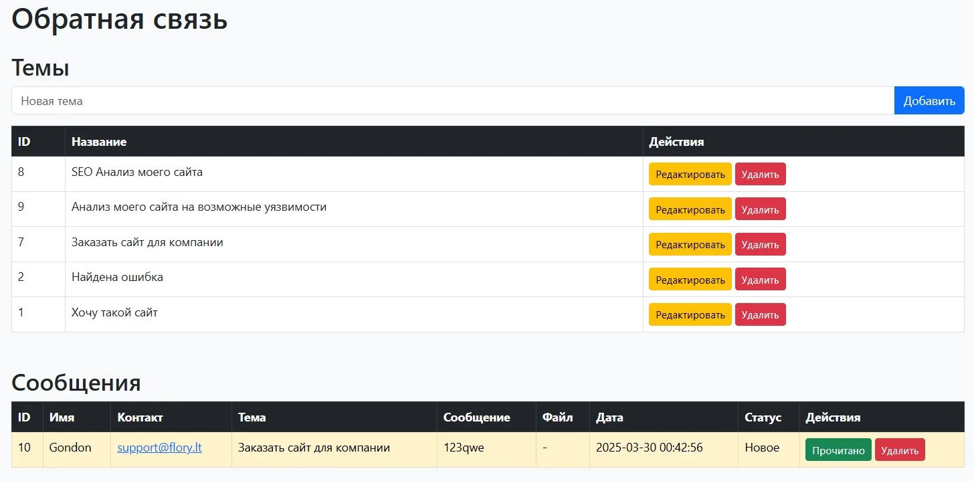Click the 'Найдена ошибка' topic name cell

click(117, 277)
